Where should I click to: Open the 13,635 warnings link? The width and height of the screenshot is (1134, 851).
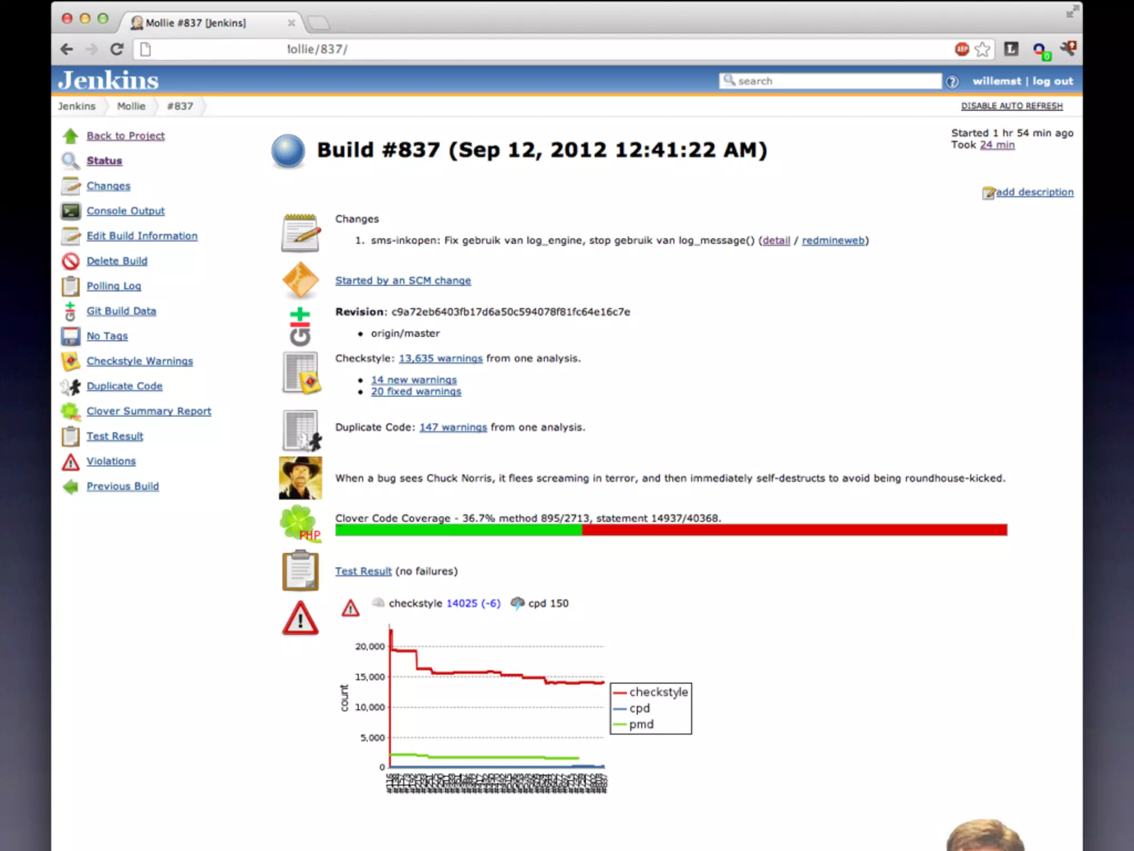click(x=440, y=358)
